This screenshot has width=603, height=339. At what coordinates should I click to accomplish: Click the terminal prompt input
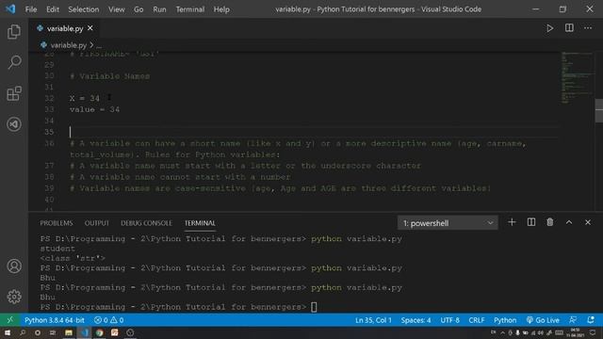pyautogui.click(x=314, y=307)
